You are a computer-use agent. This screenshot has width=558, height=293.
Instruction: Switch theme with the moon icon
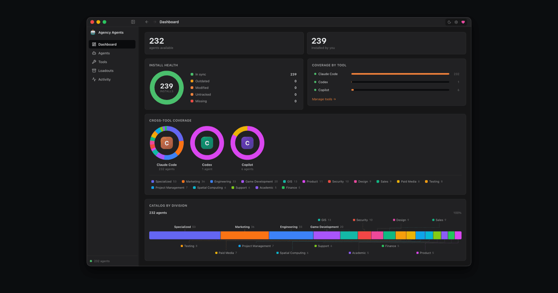tap(449, 22)
